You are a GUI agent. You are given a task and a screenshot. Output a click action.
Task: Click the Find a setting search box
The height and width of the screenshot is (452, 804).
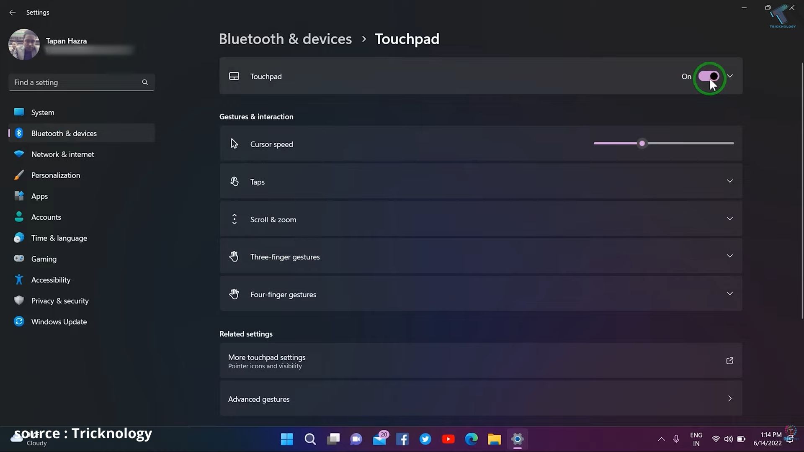point(82,82)
